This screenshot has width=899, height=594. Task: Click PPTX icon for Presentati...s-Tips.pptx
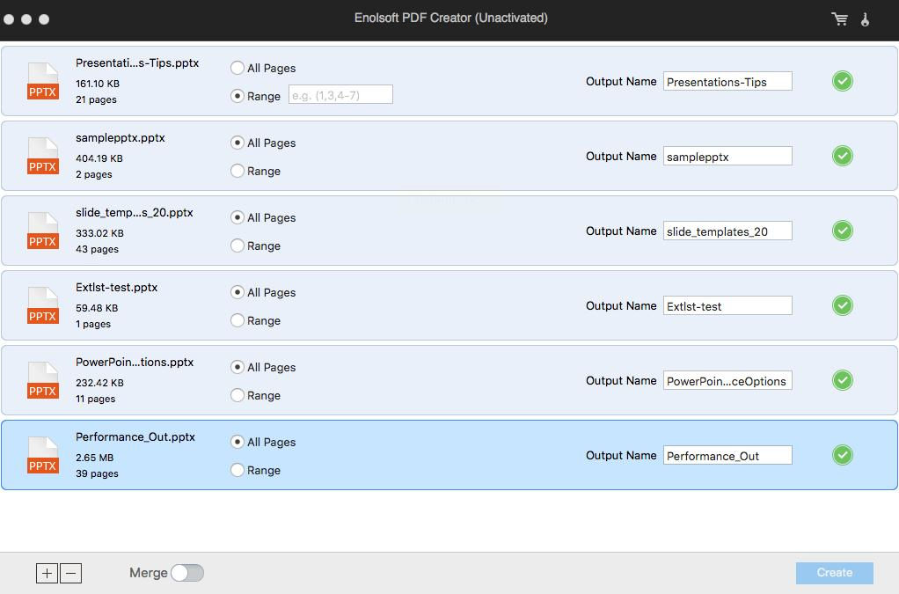(x=43, y=82)
